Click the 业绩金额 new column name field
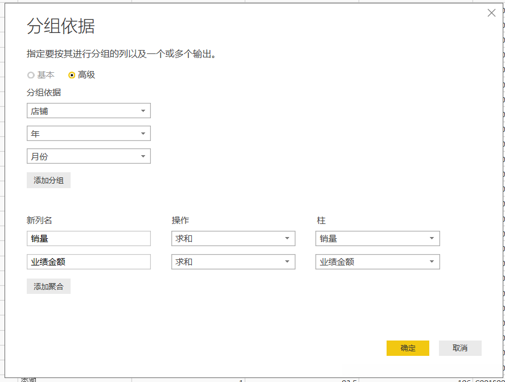This screenshot has height=382, width=505. tap(88, 261)
